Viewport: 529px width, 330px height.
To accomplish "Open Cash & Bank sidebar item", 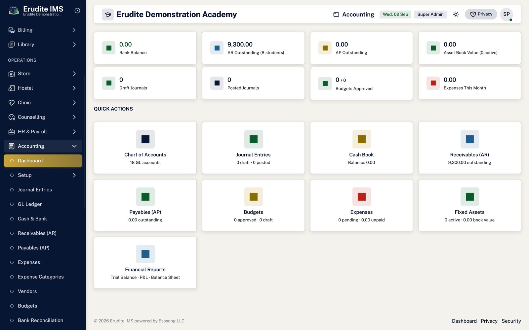I will tap(43, 219).
